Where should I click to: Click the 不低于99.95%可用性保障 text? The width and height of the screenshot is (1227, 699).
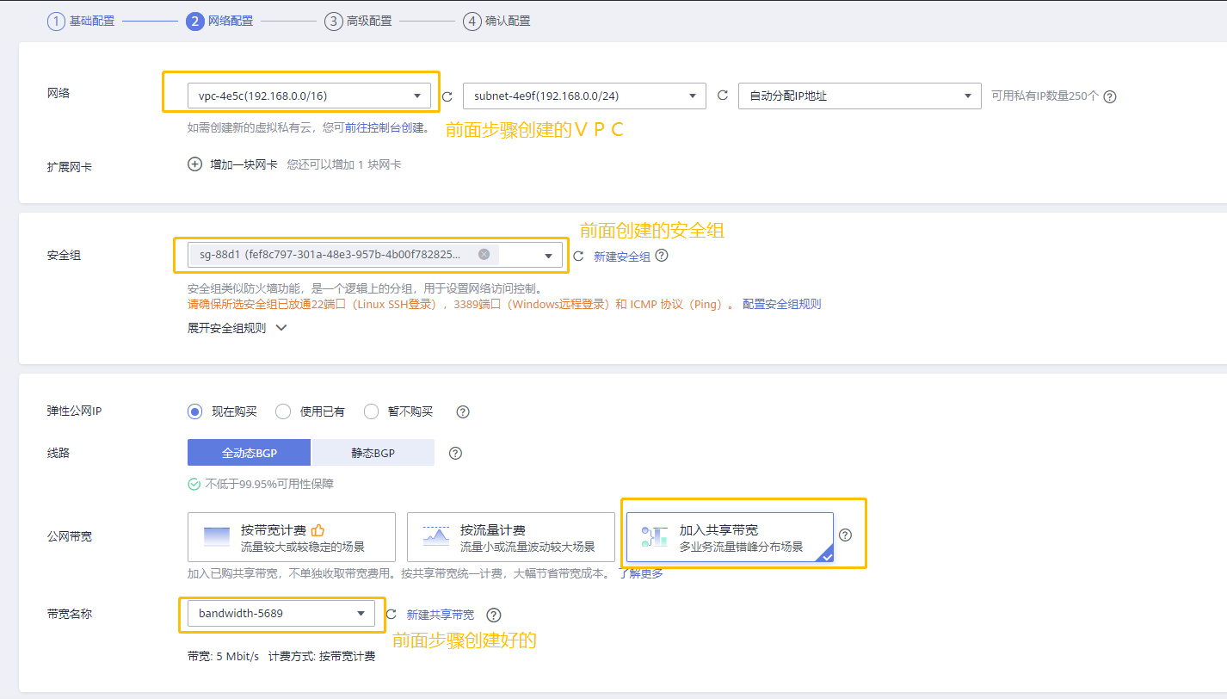click(269, 484)
